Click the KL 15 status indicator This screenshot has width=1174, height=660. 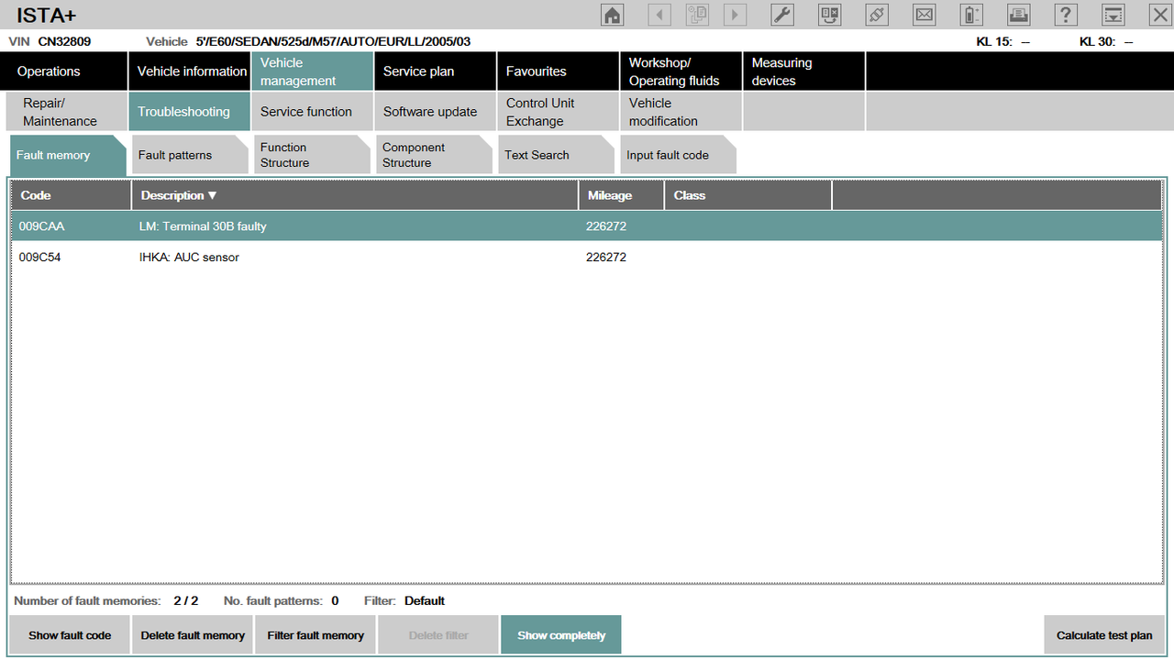pyautogui.click(x=1002, y=41)
